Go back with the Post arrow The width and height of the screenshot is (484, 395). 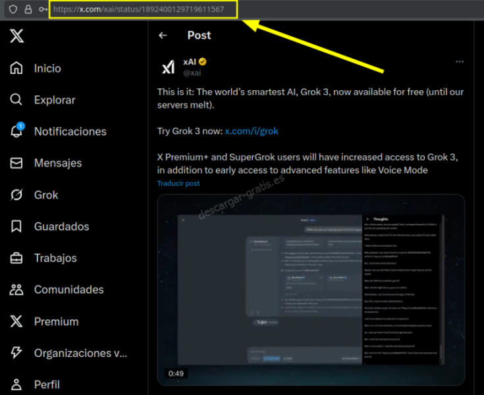coord(163,36)
